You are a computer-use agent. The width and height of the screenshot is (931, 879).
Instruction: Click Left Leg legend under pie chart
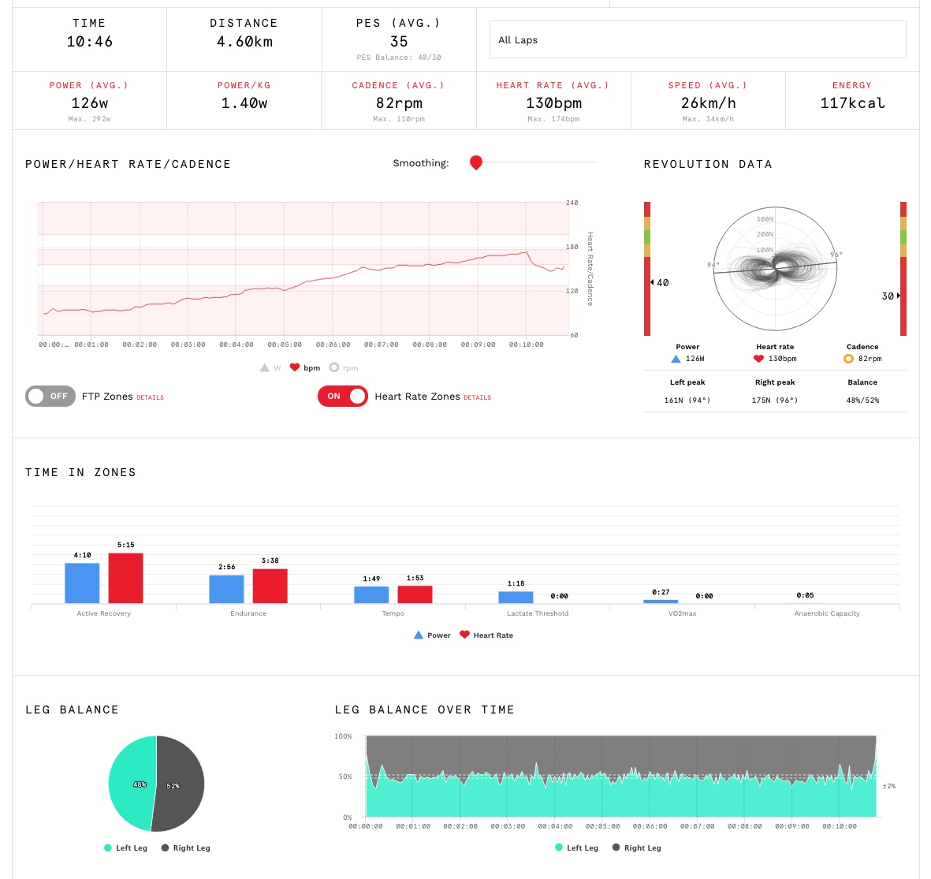pyautogui.click(x=125, y=848)
